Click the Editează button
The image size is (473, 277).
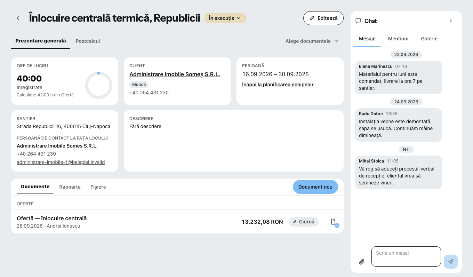[x=323, y=18]
